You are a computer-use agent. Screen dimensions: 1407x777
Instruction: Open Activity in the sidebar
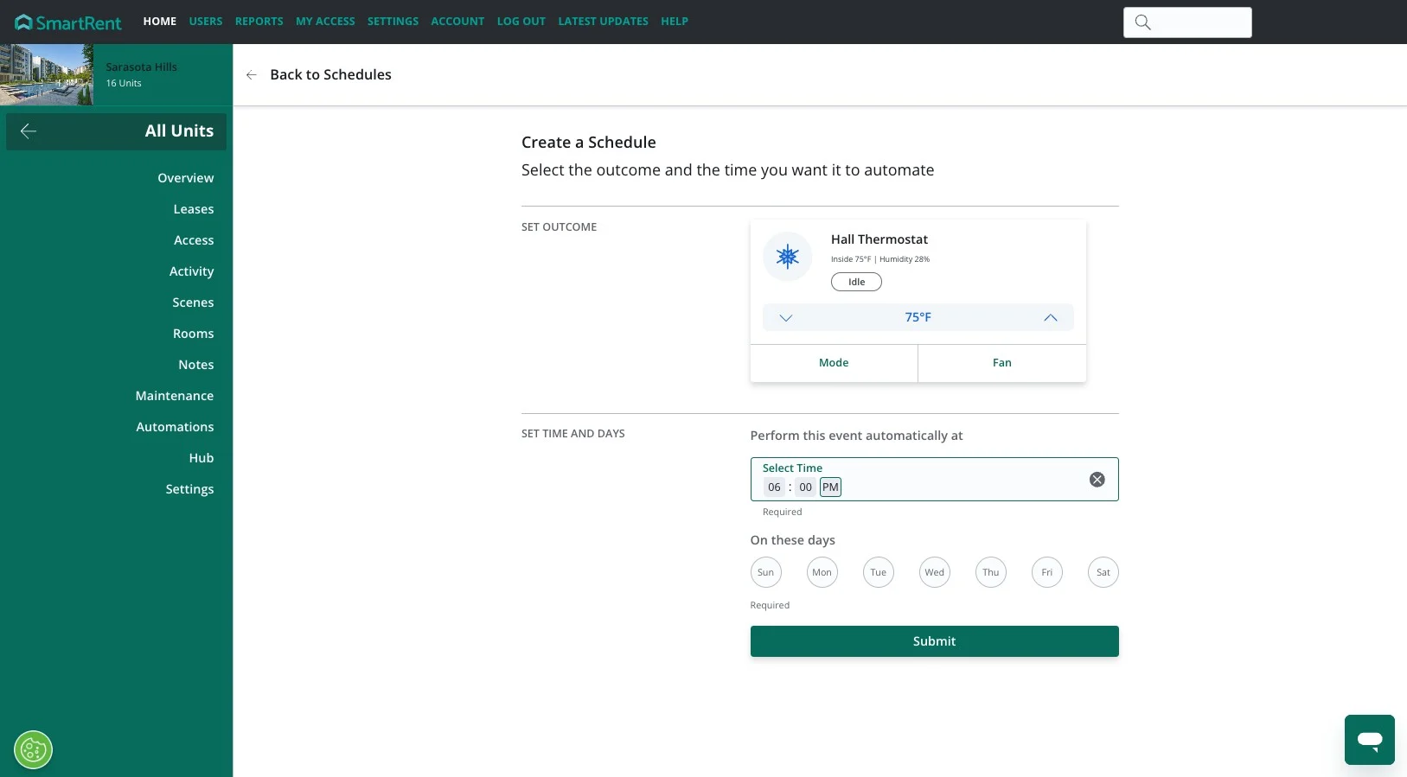tap(191, 271)
